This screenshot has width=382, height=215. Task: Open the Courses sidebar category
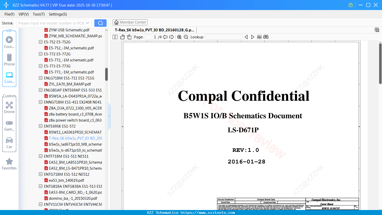coord(9,42)
